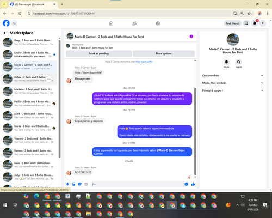
Task: Click browser address bar URL
Action: (64, 14)
